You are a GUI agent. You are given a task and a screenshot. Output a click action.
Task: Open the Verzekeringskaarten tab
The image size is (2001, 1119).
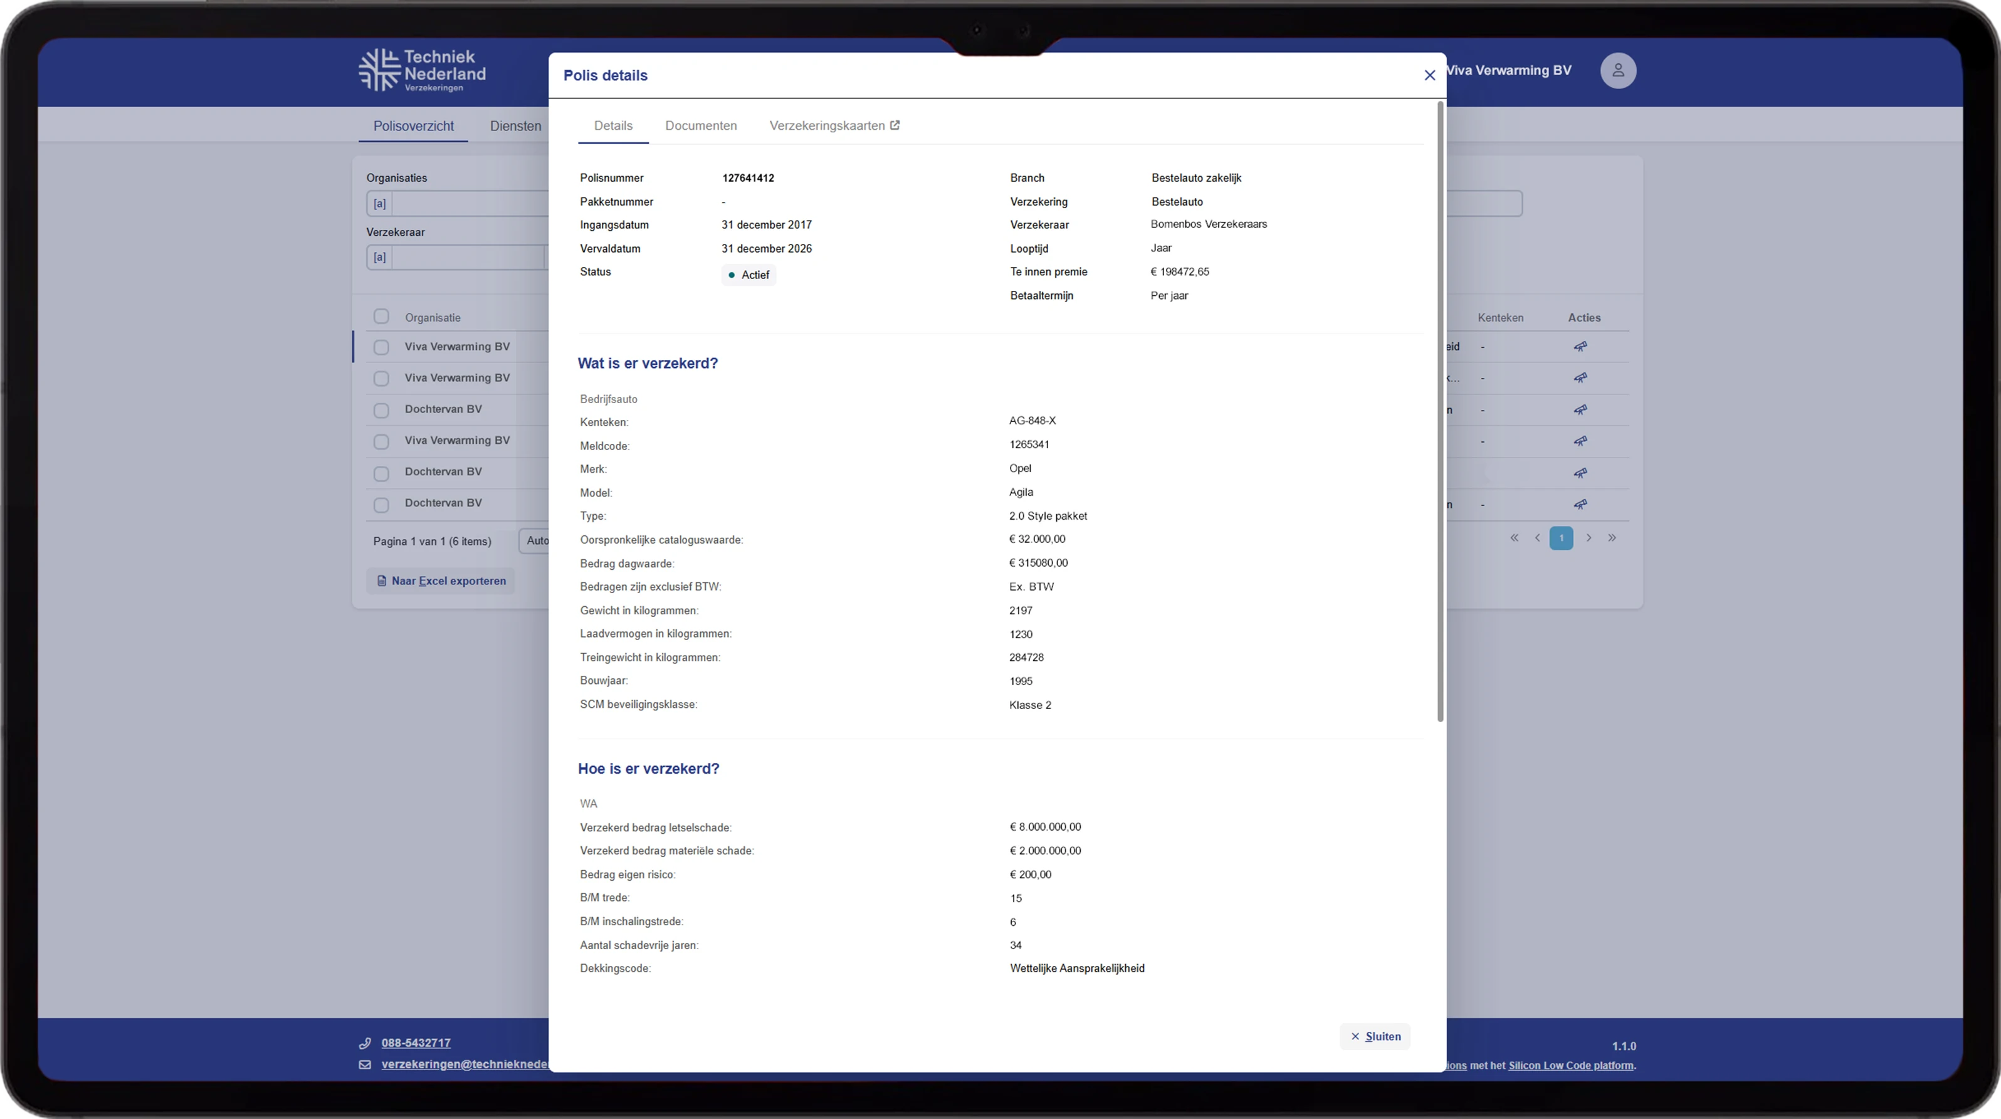point(834,126)
